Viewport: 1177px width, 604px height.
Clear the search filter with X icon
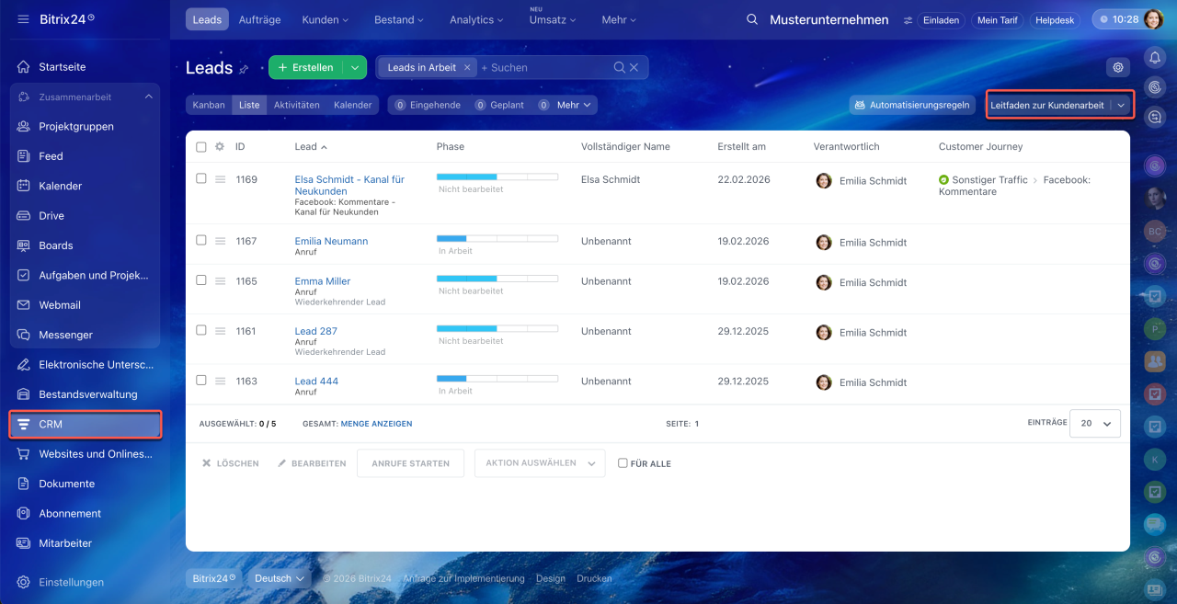[634, 67]
